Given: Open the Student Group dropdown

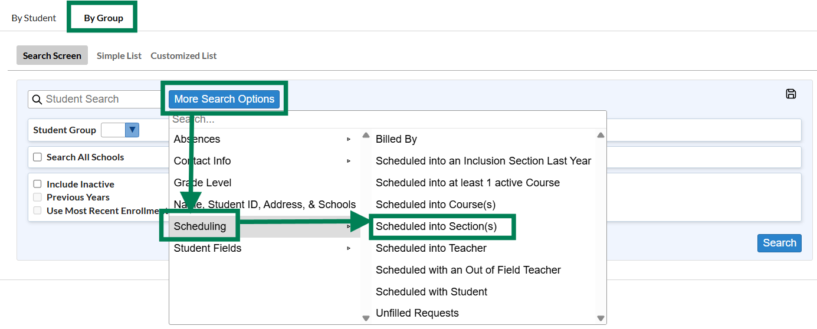Looking at the screenshot, I should (120, 130).
